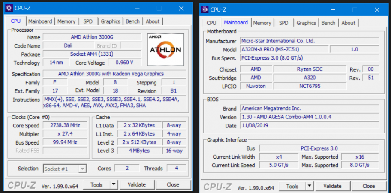Click the Bus Speed value 99.94 MHz
This screenshot has width=391, height=193.
(x=65, y=142)
